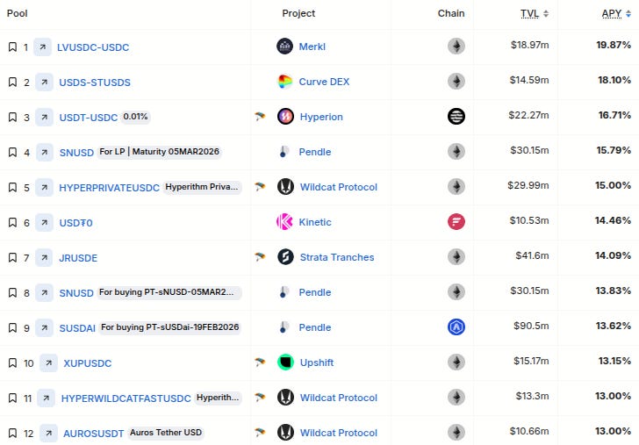Click the Merkl project logo
Screen dimensions: 639x445
pos(285,46)
